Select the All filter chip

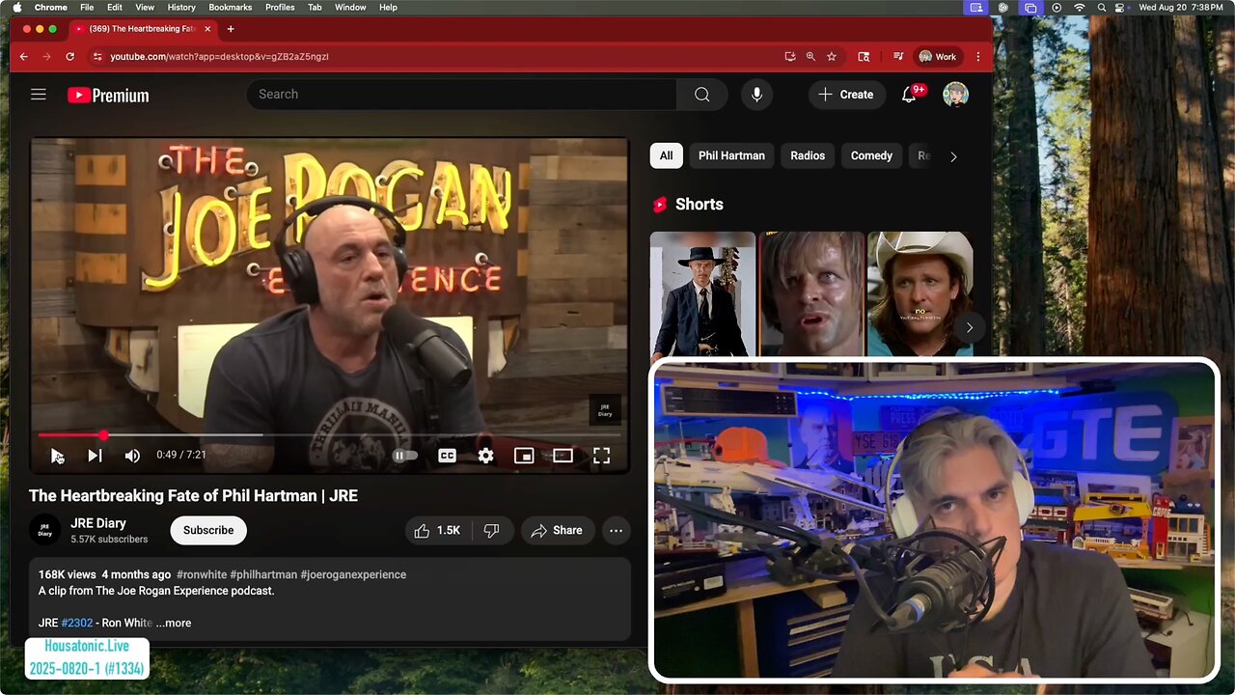point(666,155)
